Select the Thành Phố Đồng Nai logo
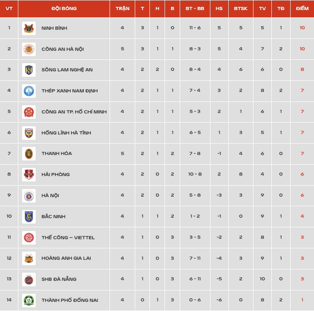Image resolution: width=314 pixels, height=311 pixels. 29,300
